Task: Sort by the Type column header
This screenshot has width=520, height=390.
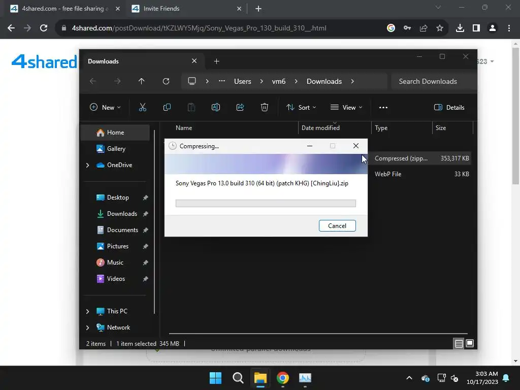Action: 381,128
